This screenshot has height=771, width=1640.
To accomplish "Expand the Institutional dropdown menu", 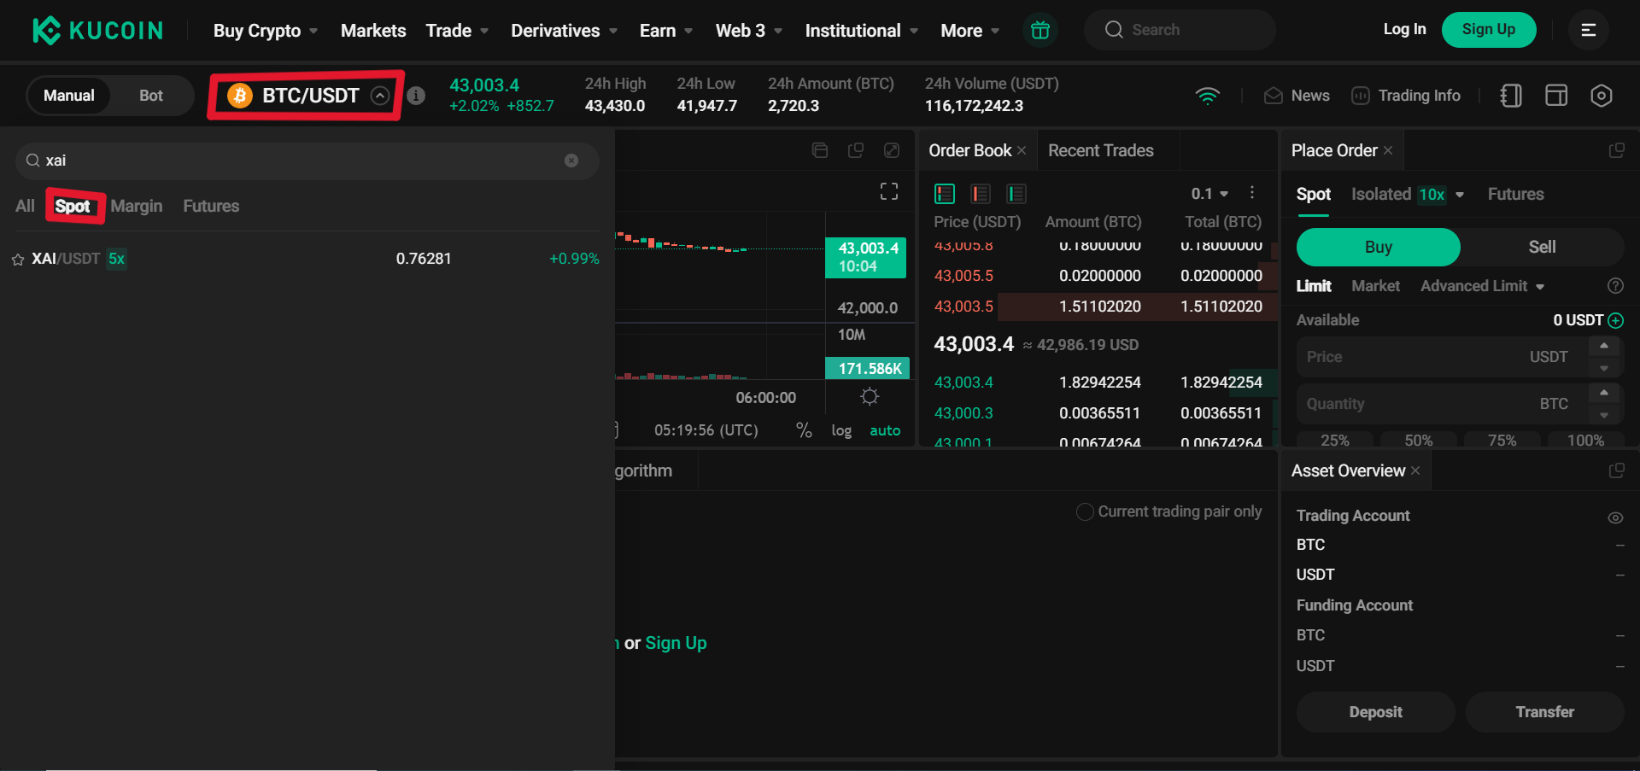I will coord(862,31).
